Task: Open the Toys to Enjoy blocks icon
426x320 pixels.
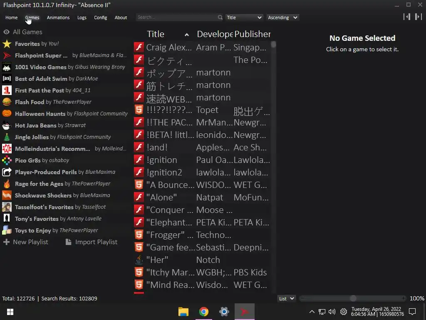Action: (7, 230)
